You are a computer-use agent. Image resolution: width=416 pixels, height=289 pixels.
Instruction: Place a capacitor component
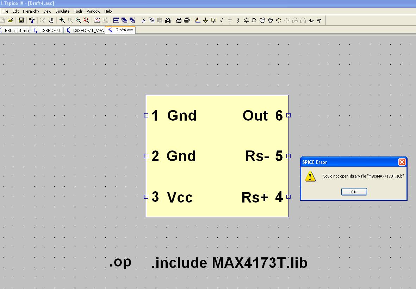pyautogui.click(x=230, y=20)
